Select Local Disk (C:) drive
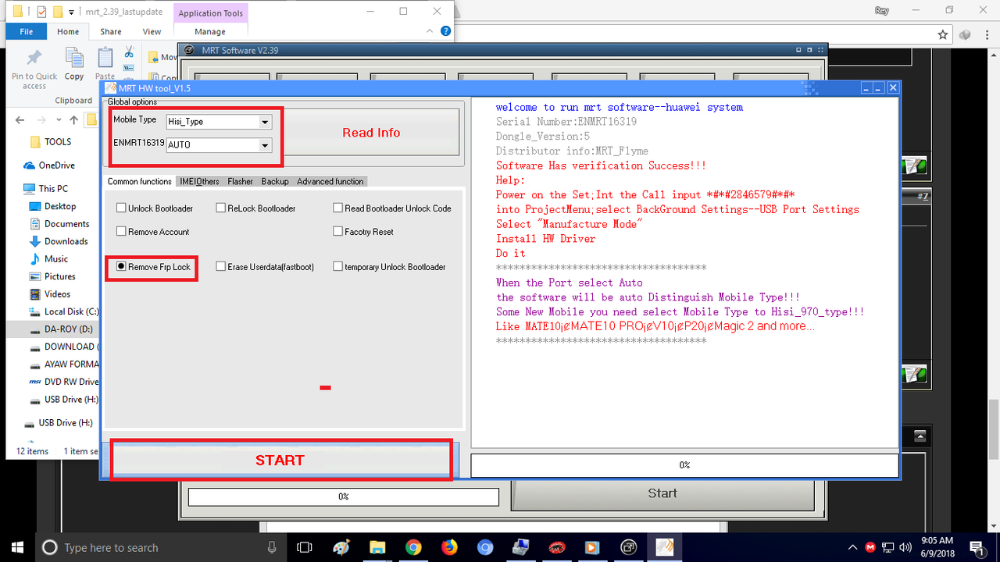The image size is (1000, 562). click(70, 311)
